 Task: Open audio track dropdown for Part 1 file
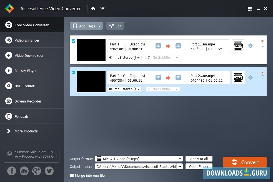pos(124,58)
